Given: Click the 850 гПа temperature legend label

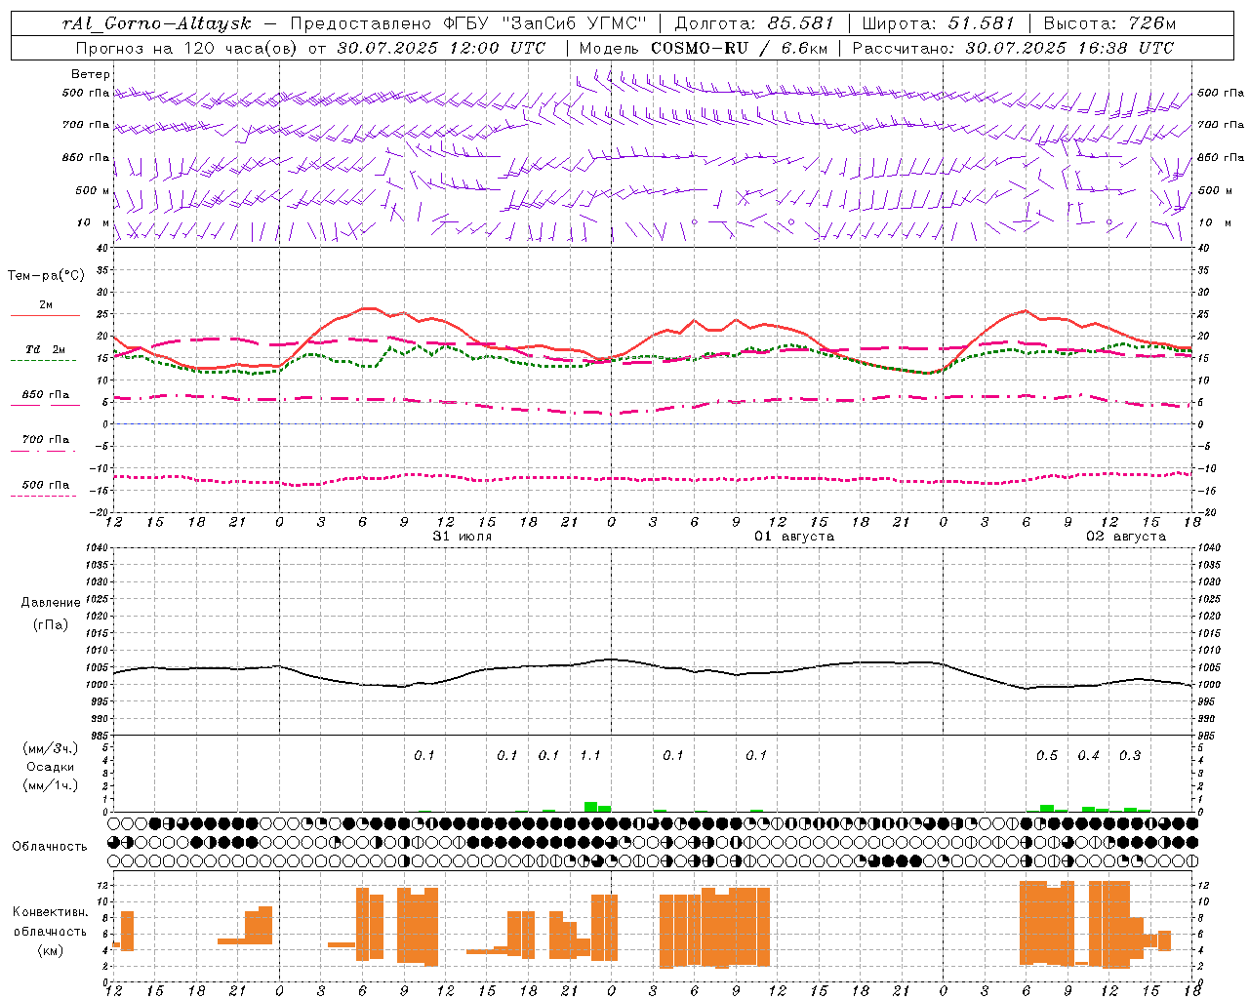Looking at the screenshot, I should (x=46, y=394).
